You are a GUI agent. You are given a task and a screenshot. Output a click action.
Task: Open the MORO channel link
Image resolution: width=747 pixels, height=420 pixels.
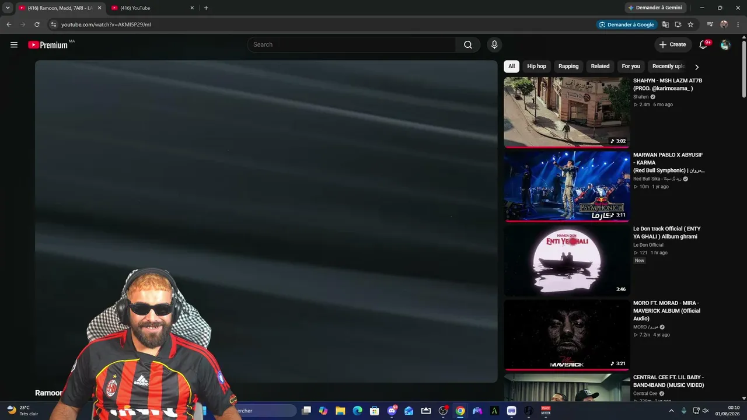646,327
